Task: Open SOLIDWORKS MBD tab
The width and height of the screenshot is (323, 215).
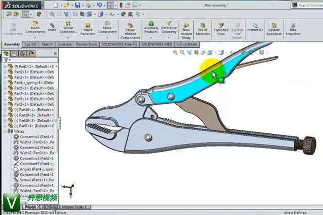Action: (x=157, y=44)
